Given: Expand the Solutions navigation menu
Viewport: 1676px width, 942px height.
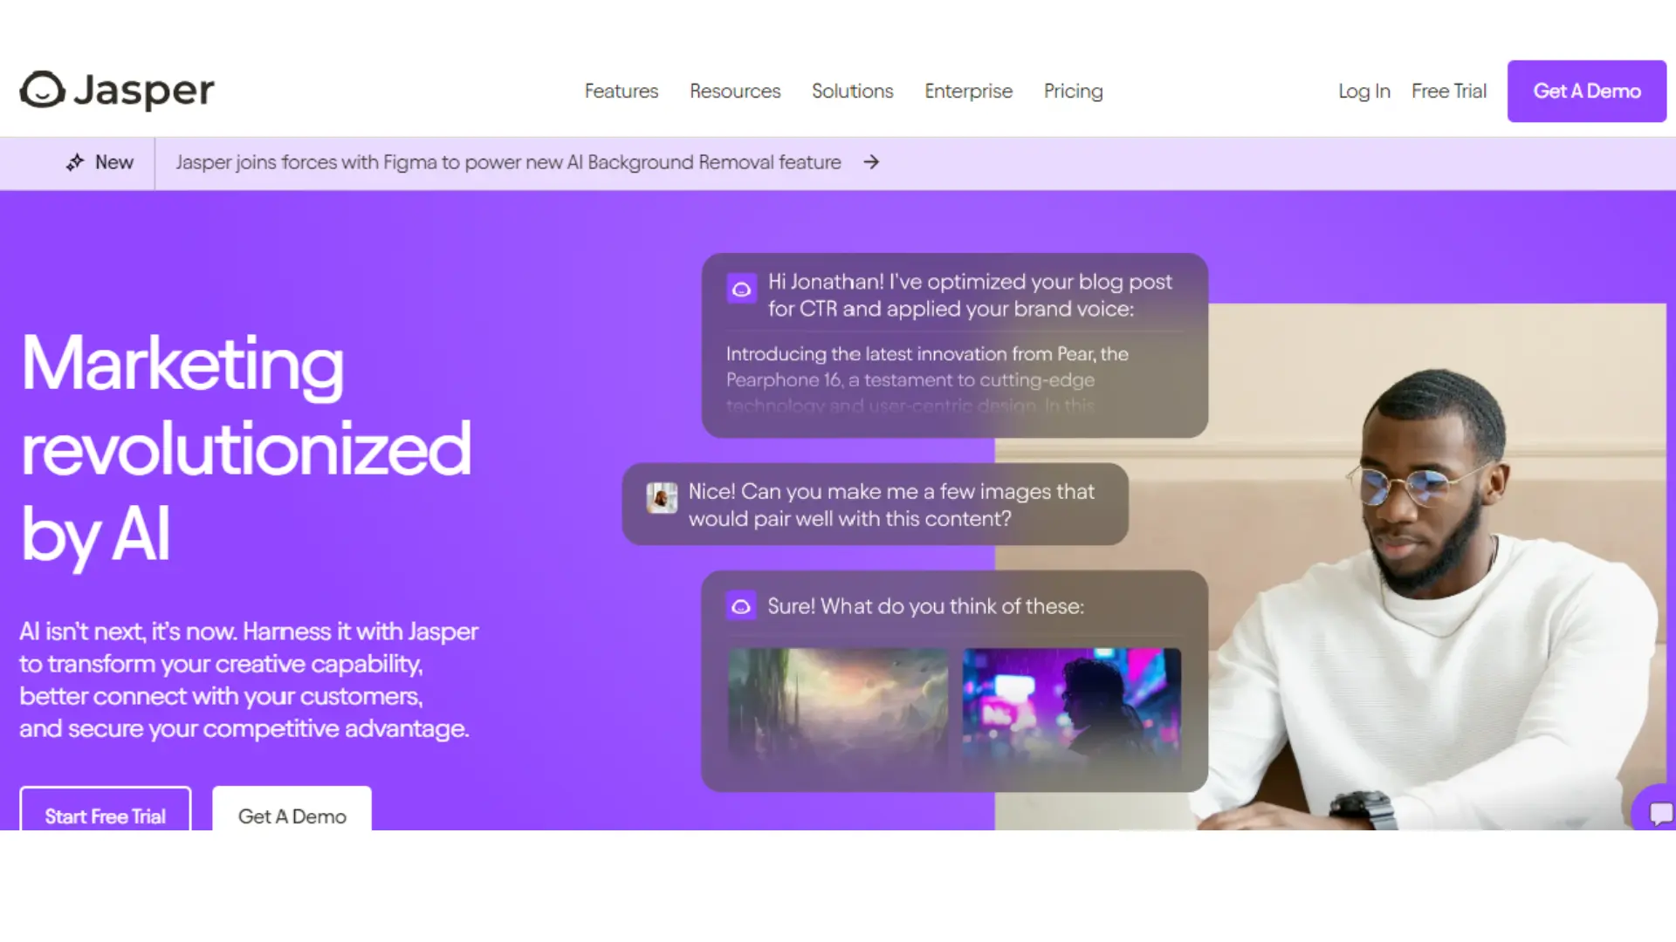Looking at the screenshot, I should tap(853, 91).
